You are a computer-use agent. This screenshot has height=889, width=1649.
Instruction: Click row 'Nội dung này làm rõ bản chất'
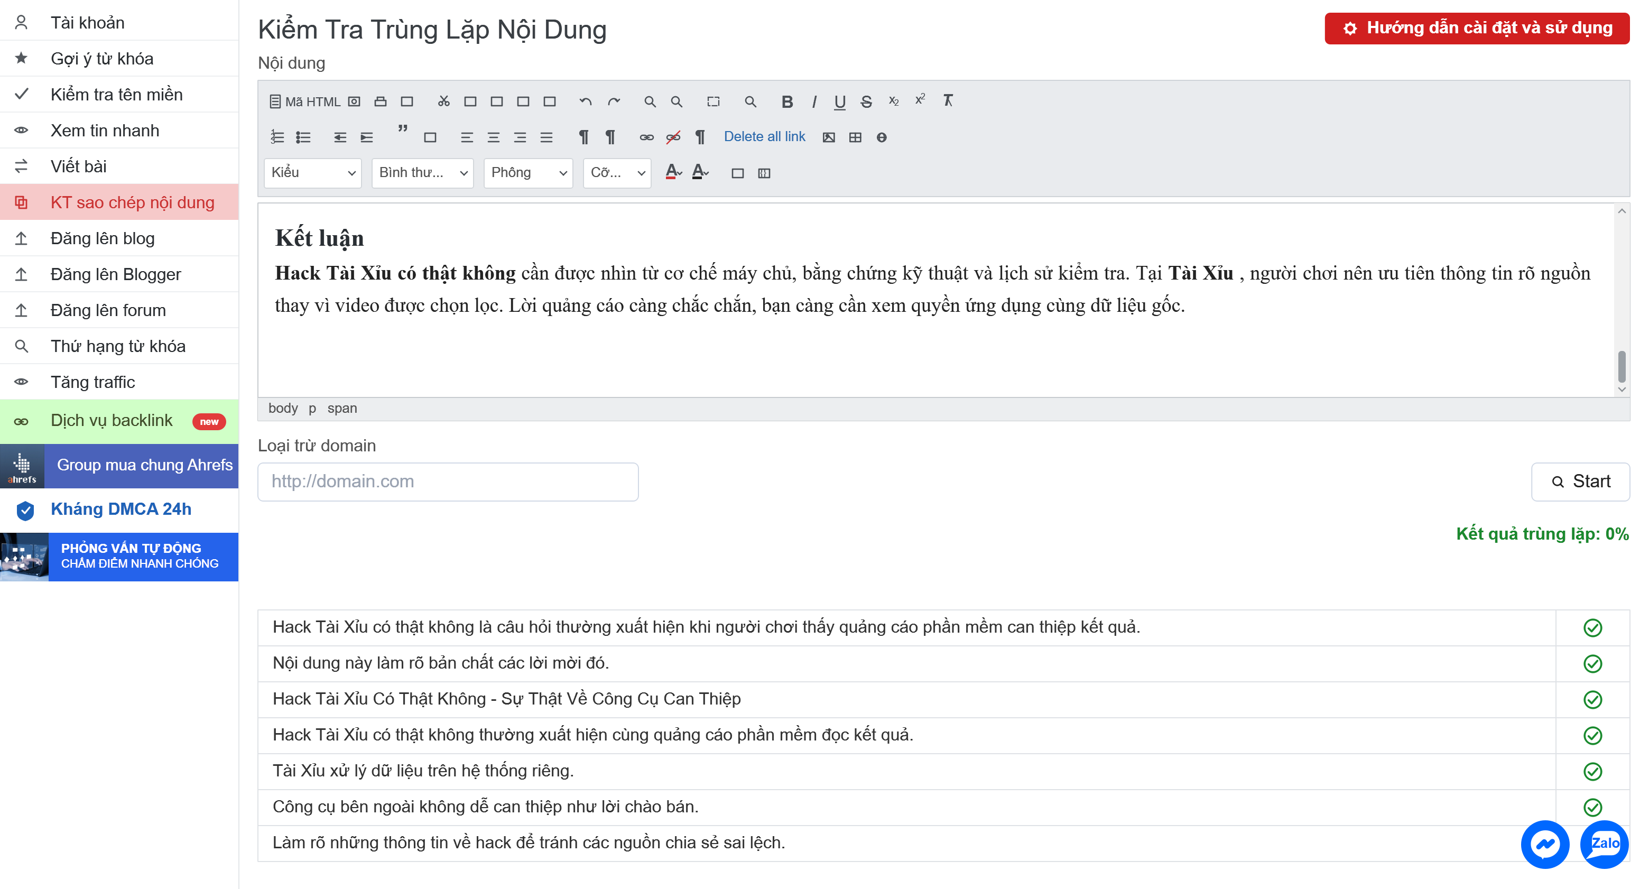pos(943,663)
